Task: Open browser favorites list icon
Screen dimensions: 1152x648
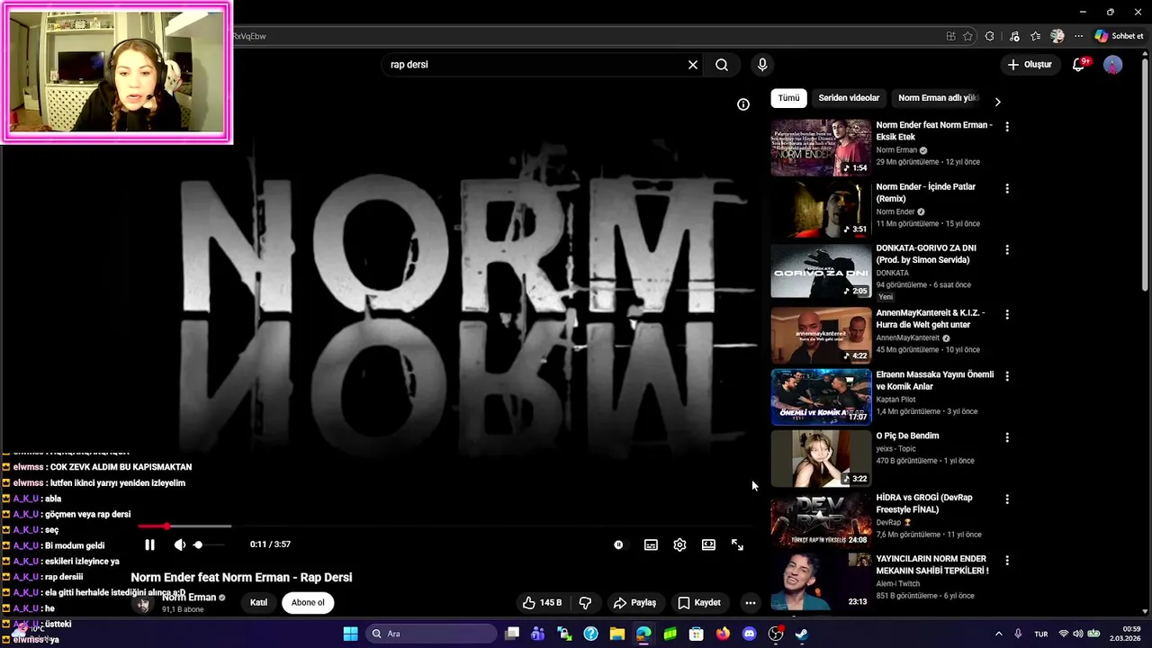Action: coord(1035,36)
